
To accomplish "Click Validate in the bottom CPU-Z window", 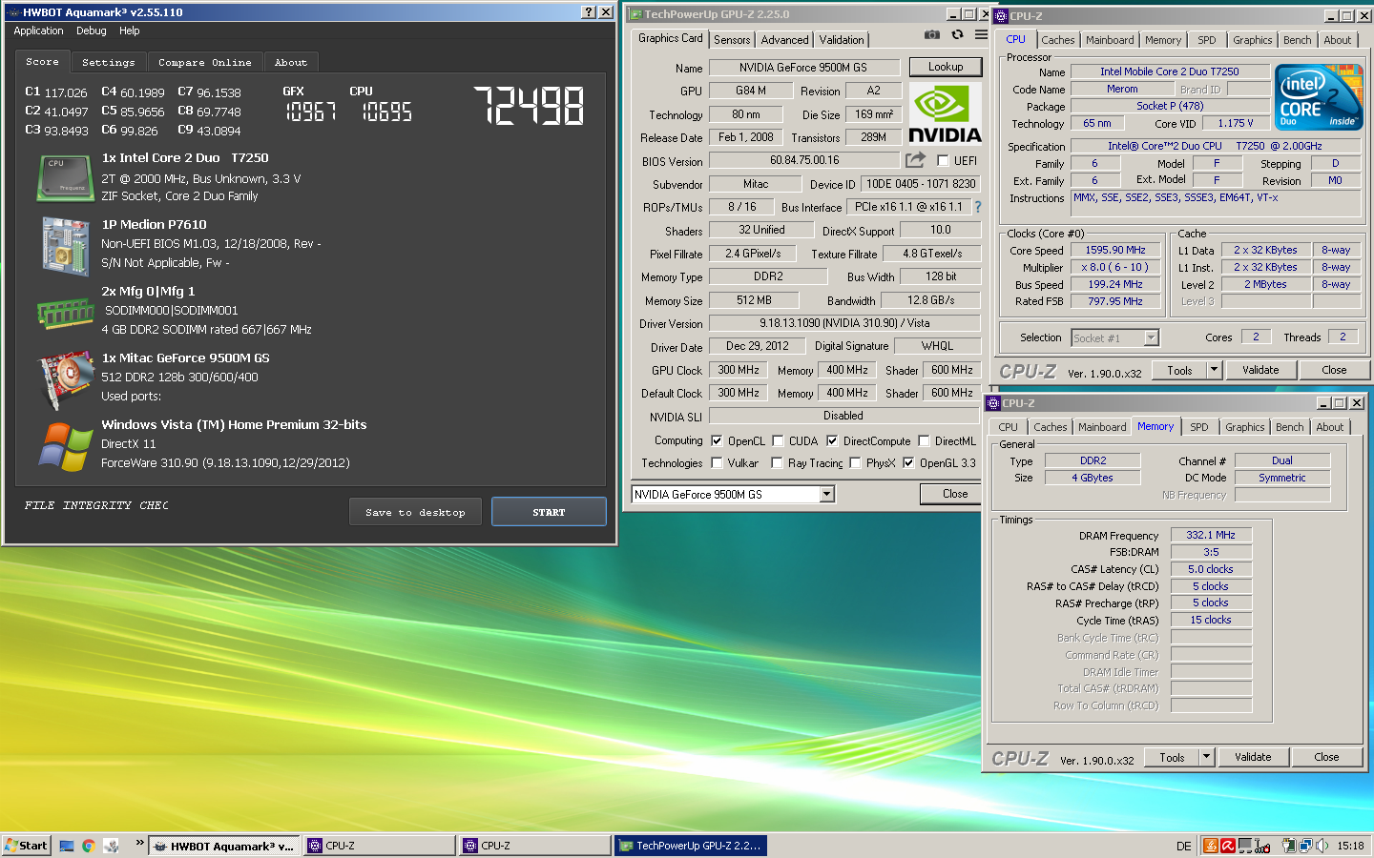I will (x=1253, y=757).
